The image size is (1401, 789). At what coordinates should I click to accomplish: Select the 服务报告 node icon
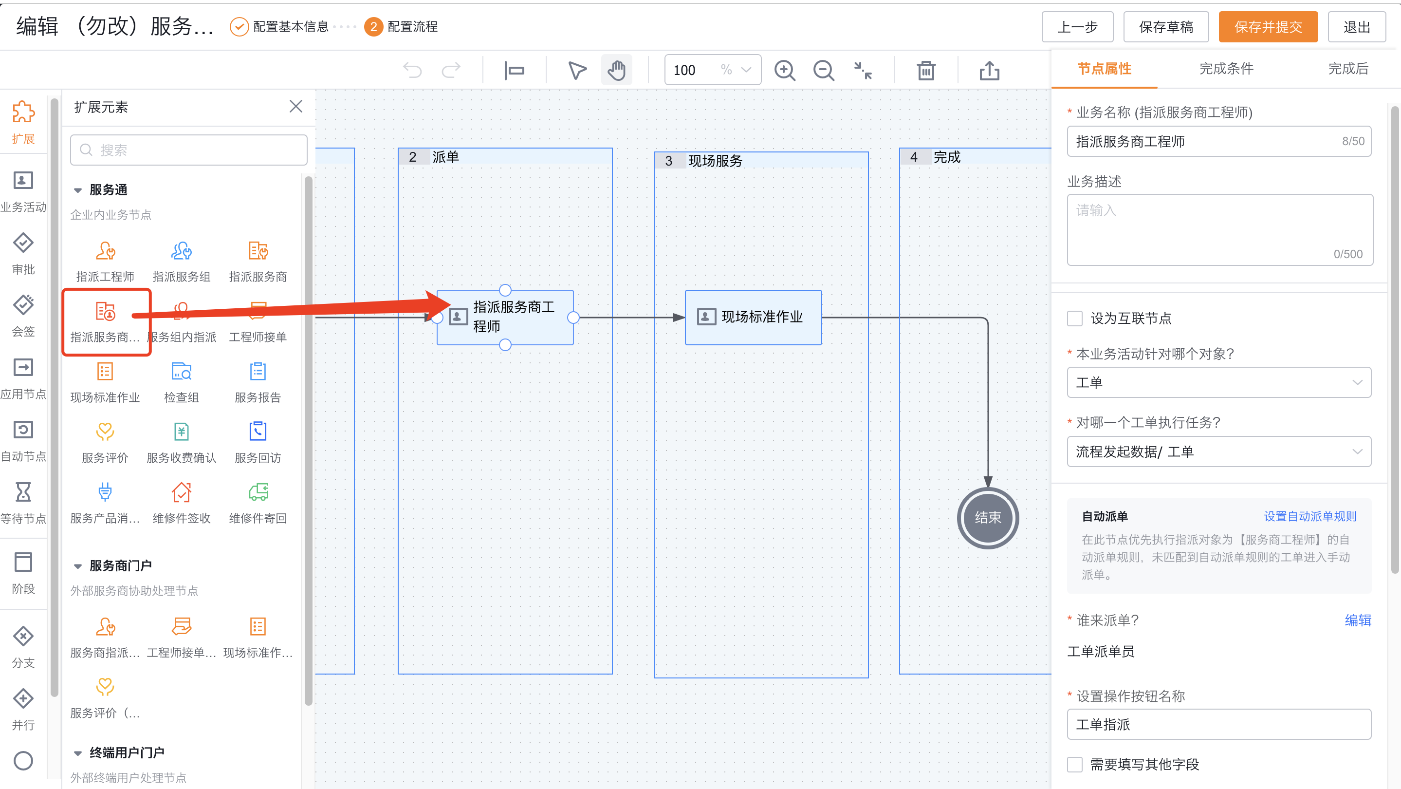[258, 372]
